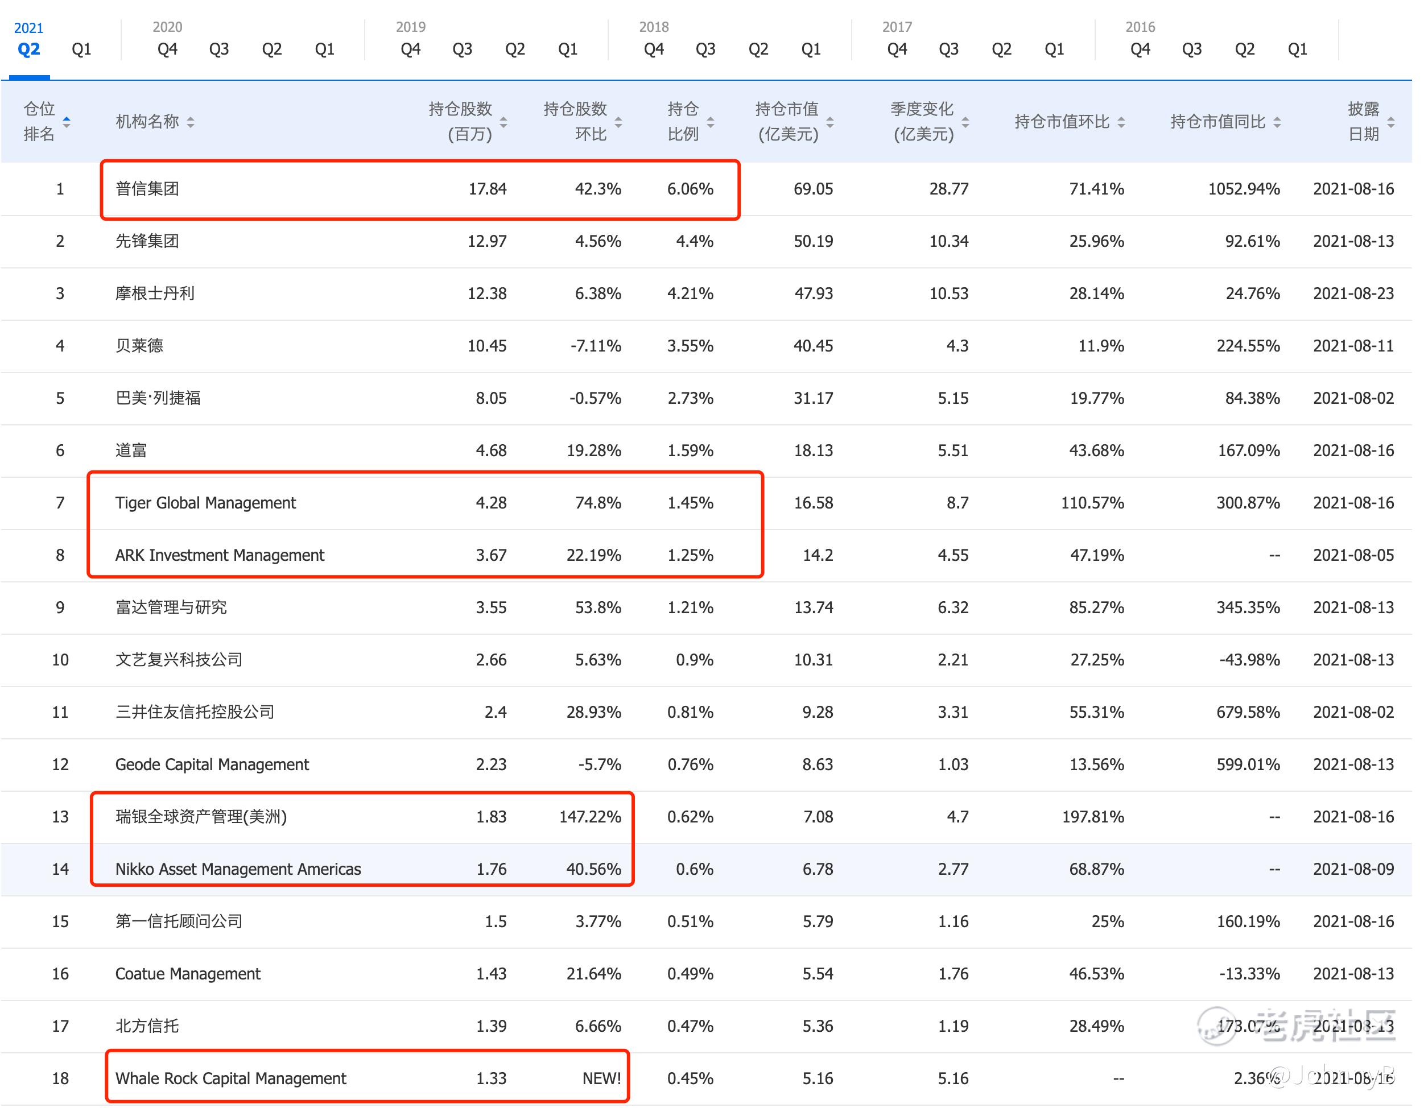The height and width of the screenshot is (1108, 1424).
Task: Sort by 仓位排名 using its sort arrows
Action: click(67, 122)
